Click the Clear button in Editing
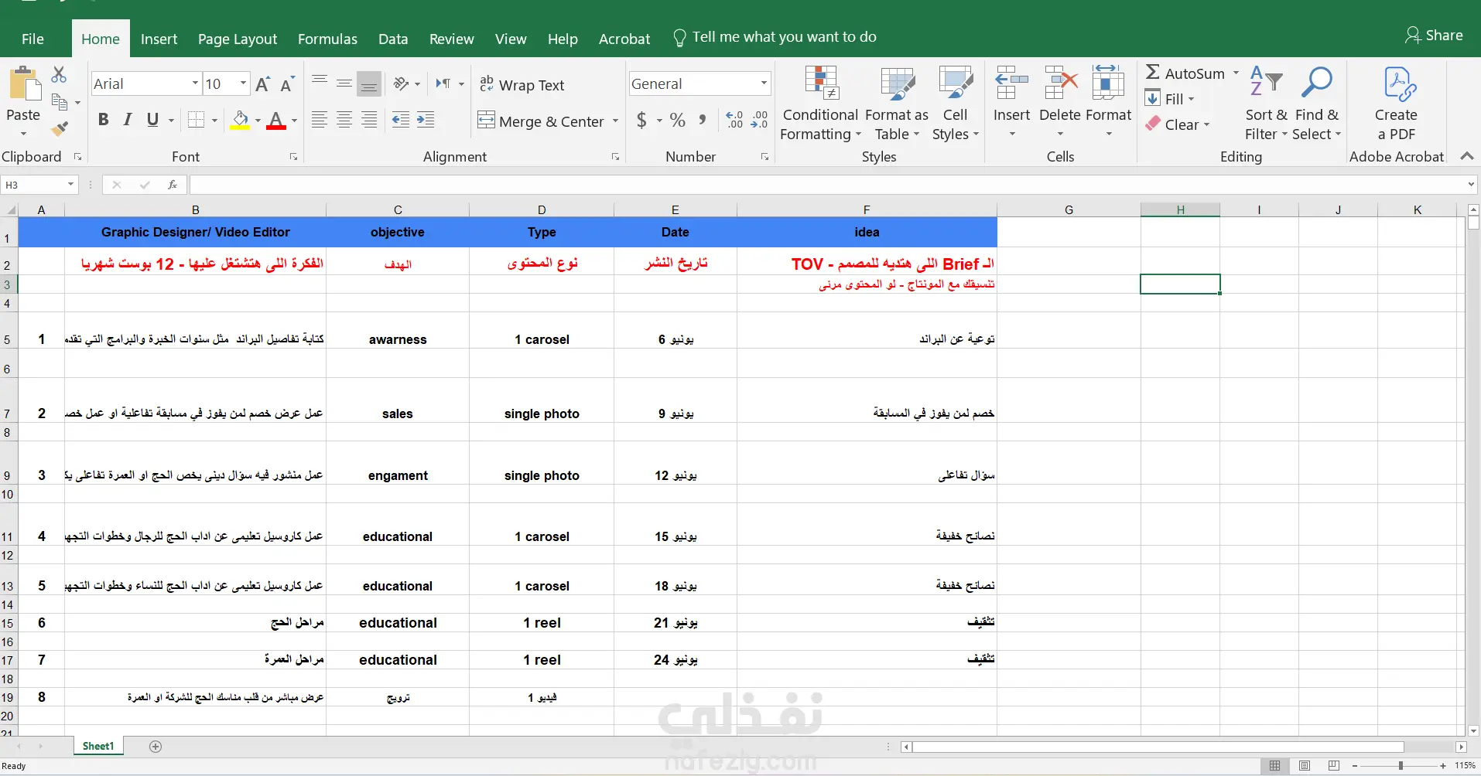 tap(1178, 124)
